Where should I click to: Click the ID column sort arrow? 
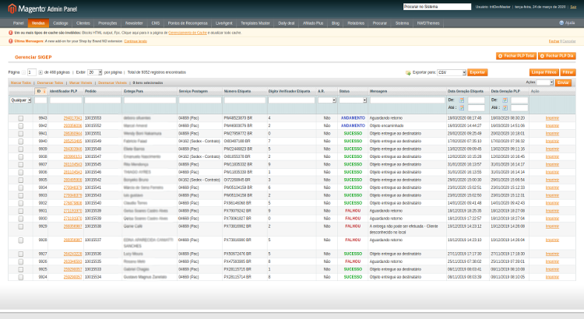pos(44,91)
